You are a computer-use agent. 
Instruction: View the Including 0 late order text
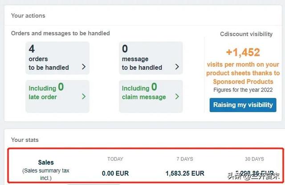(46, 92)
